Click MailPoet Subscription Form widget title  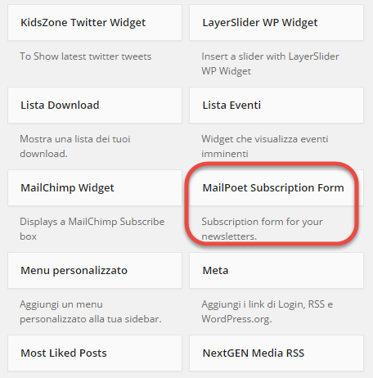273,187
